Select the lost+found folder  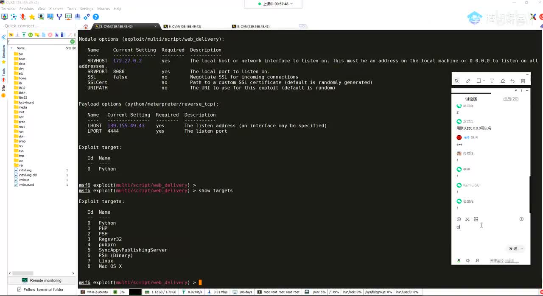click(24, 103)
